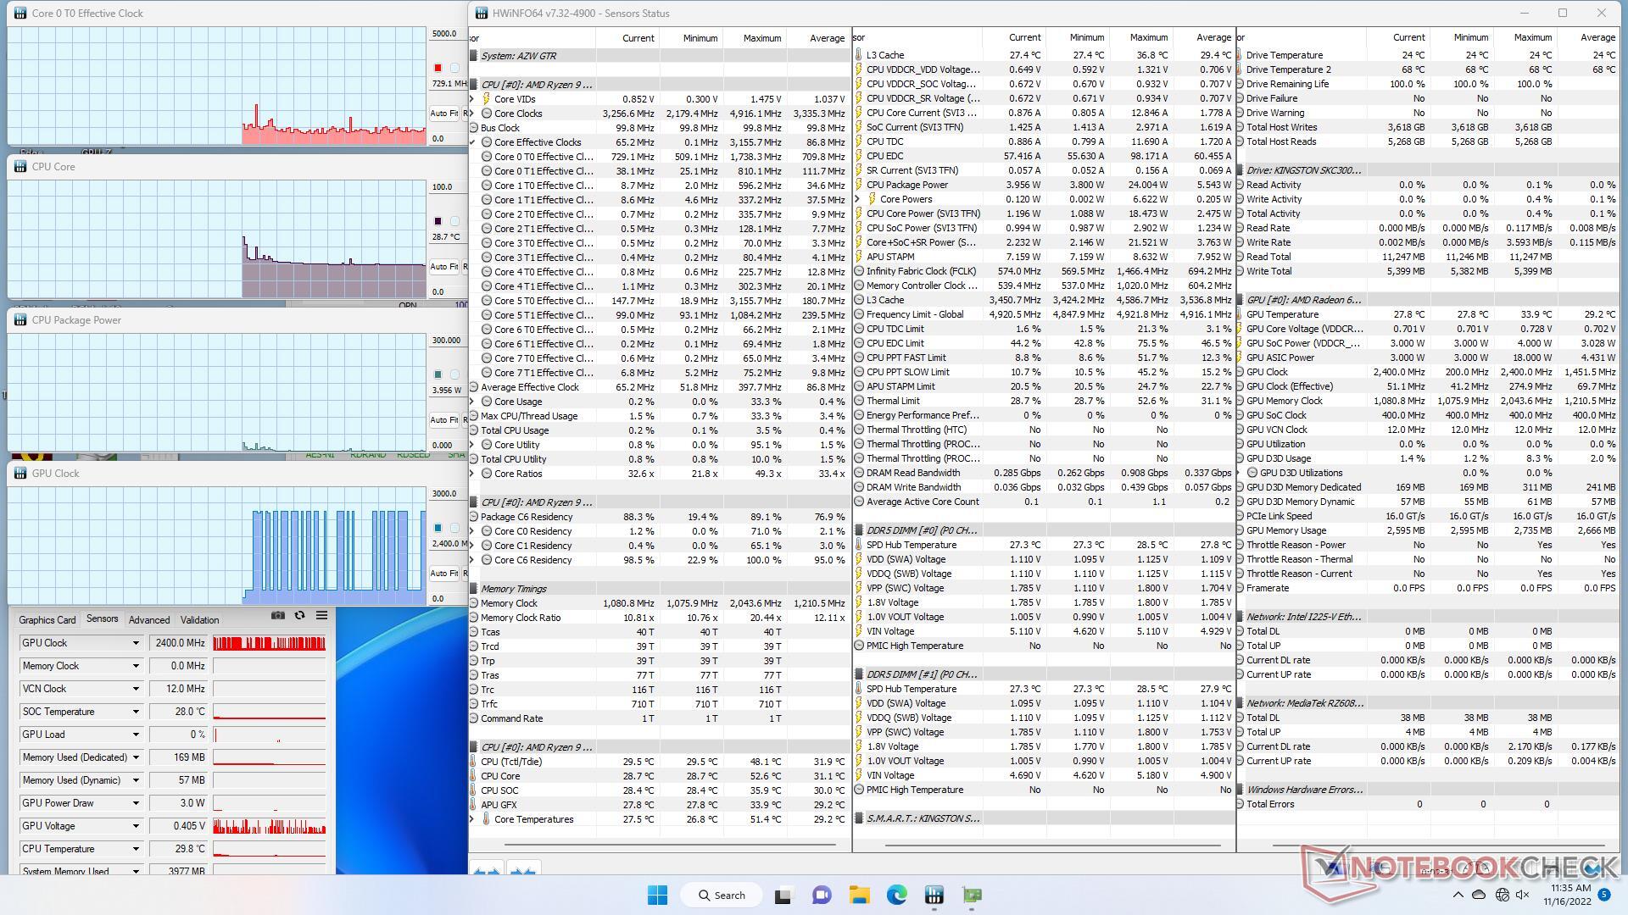Click the GPU Clock graph window icon
Viewport: 1628px width, 915px height.
tap(20, 474)
